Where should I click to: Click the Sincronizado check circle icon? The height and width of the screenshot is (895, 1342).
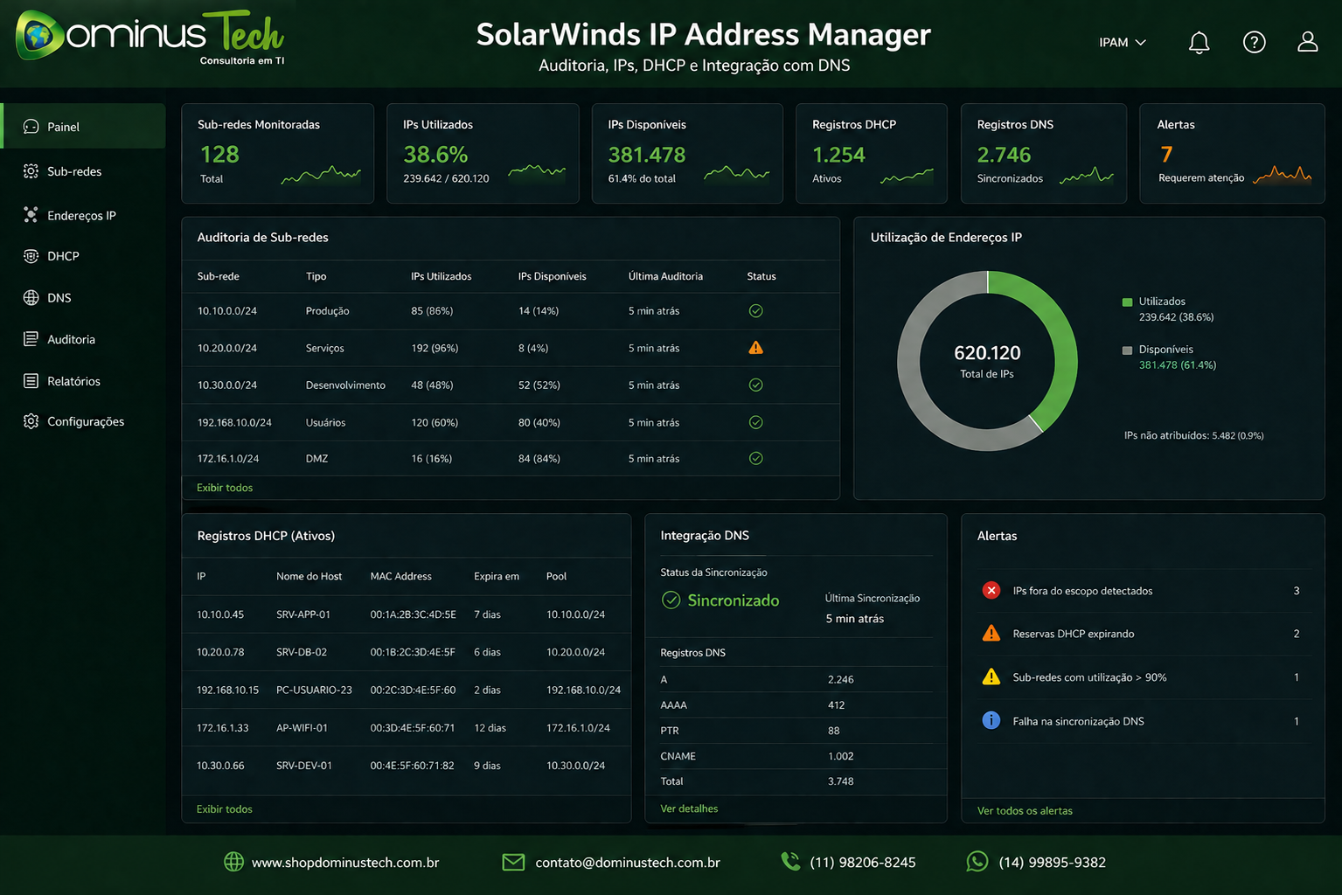(x=671, y=600)
